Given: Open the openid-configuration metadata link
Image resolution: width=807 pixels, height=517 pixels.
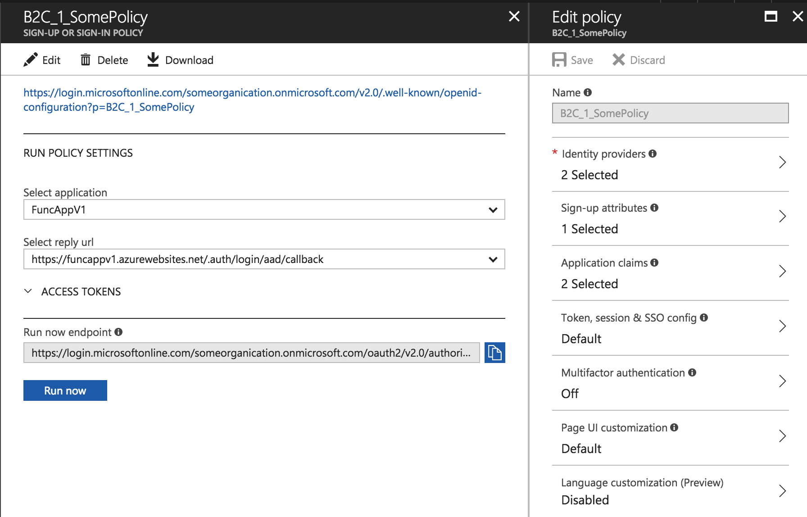Looking at the screenshot, I should [252, 100].
